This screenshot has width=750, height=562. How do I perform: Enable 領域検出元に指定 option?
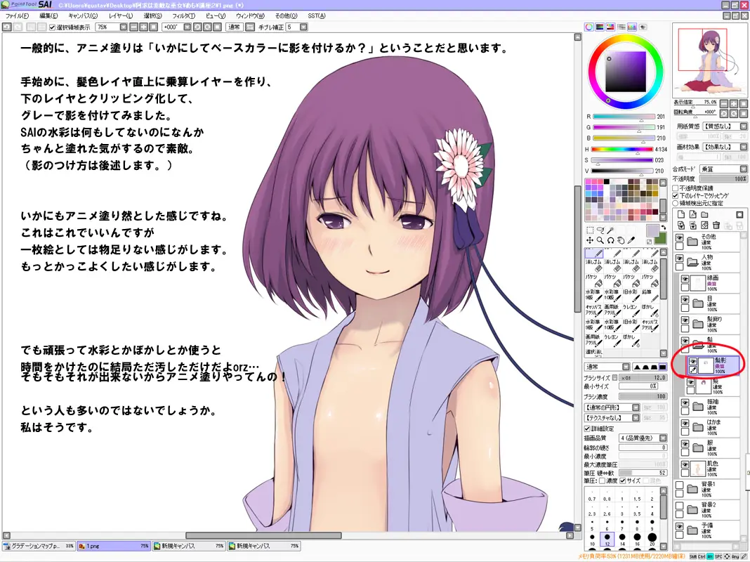[x=676, y=203]
